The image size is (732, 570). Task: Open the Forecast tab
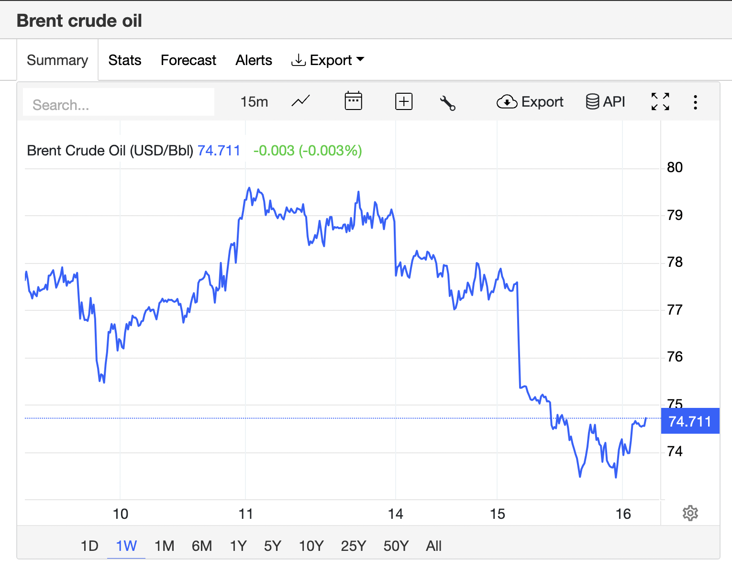coord(189,60)
